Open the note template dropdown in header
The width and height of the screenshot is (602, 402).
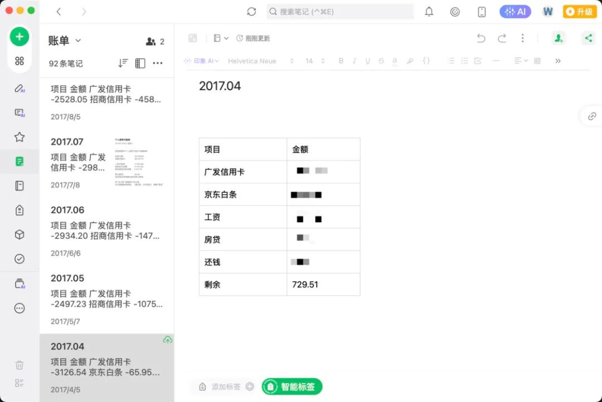tap(221, 38)
